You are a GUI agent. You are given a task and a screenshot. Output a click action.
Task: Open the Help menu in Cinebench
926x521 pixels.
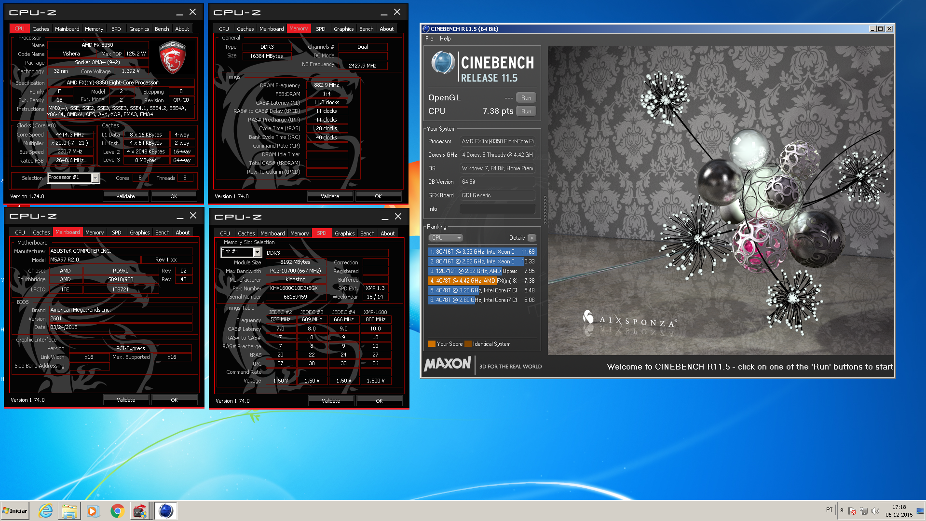coord(445,39)
